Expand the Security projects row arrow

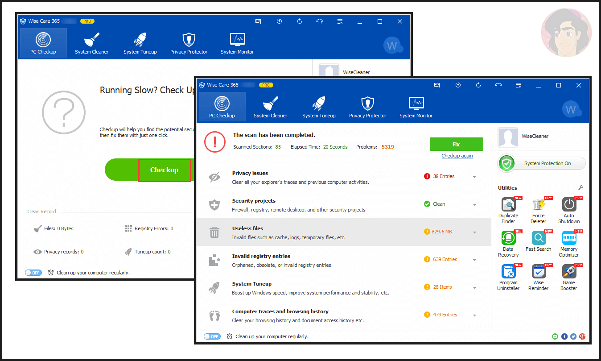[474, 205]
